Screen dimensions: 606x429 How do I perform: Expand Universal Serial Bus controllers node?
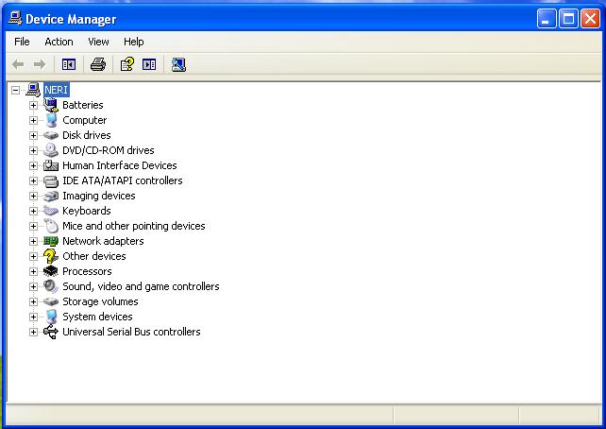(x=33, y=332)
